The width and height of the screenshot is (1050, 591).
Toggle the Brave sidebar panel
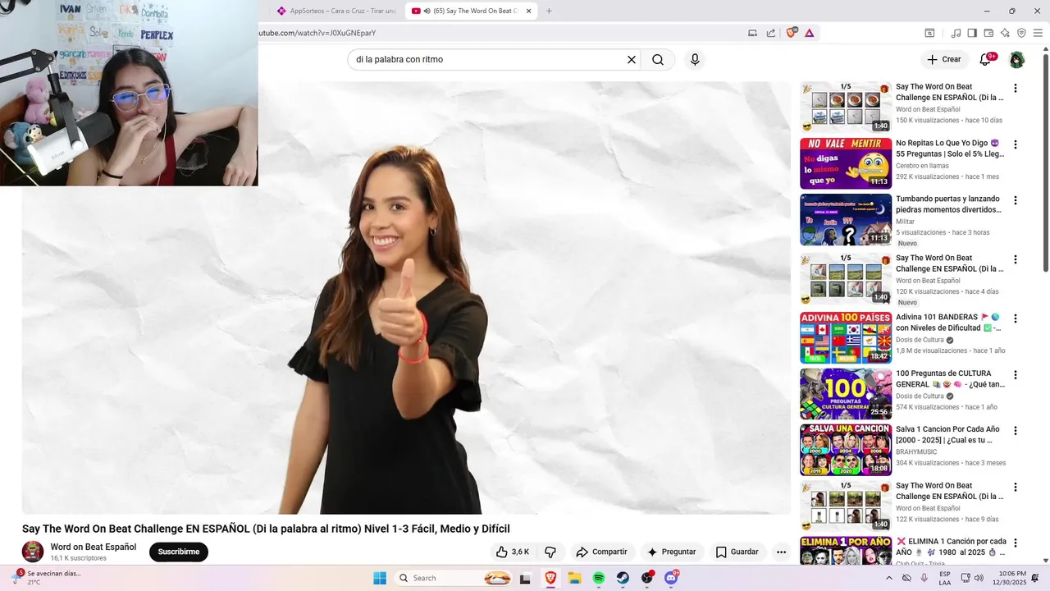[x=972, y=33]
